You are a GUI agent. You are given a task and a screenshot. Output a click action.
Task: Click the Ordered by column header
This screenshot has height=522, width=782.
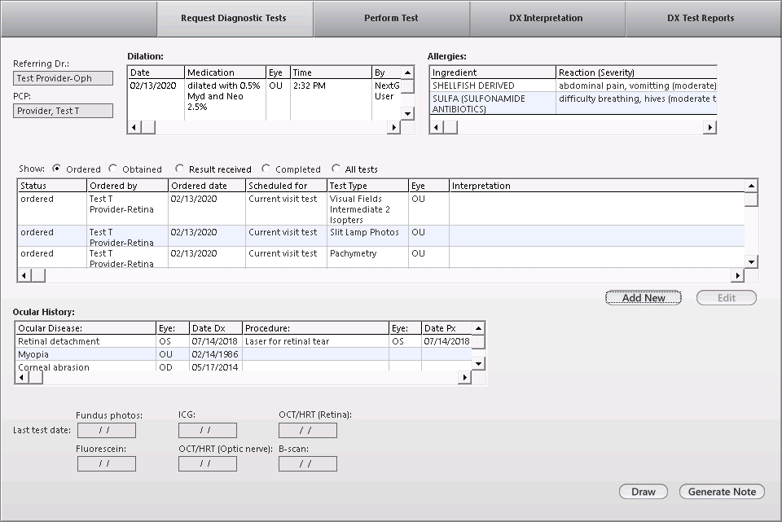pyautogui.click(x=127, y=186)
